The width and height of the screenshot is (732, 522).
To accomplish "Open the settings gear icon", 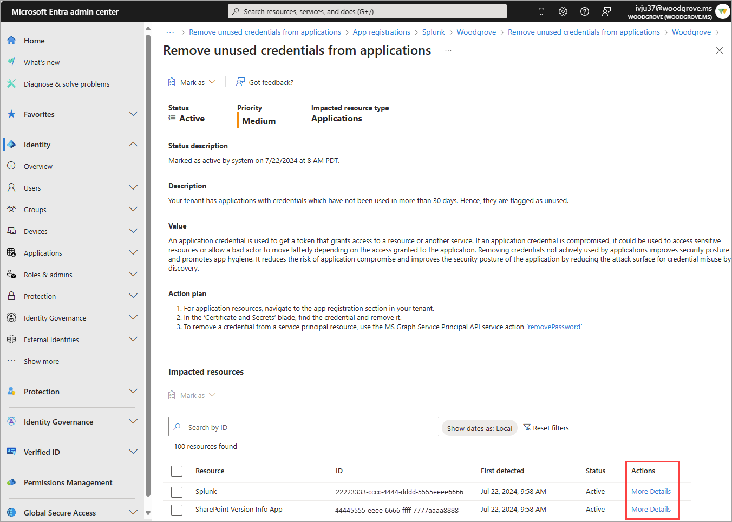I will click(563, 11).
